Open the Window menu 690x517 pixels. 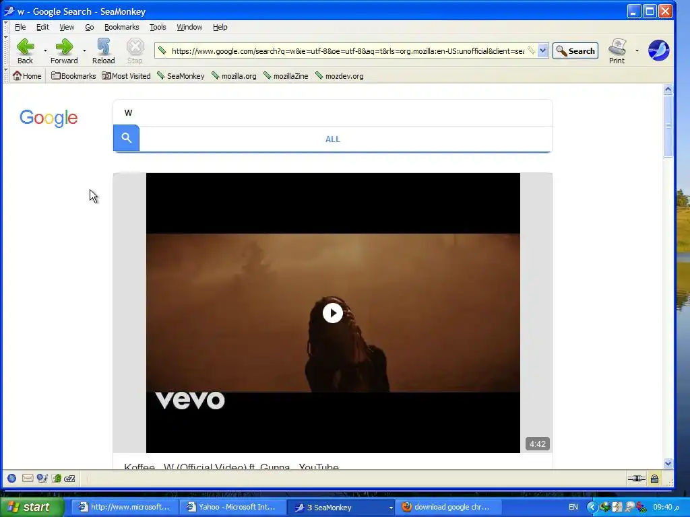tap(189, 27)
